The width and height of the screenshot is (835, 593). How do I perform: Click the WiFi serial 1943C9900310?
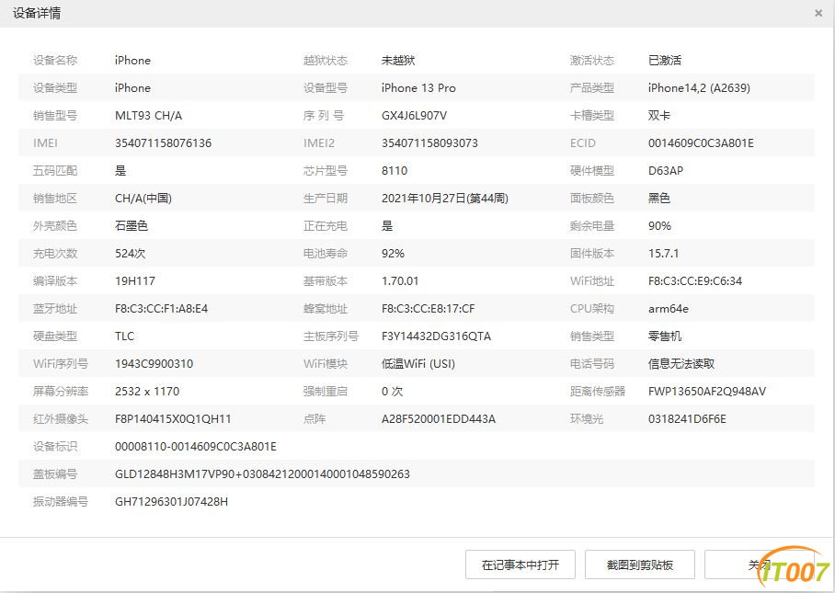pyautogui.click(x=154, y=365)
